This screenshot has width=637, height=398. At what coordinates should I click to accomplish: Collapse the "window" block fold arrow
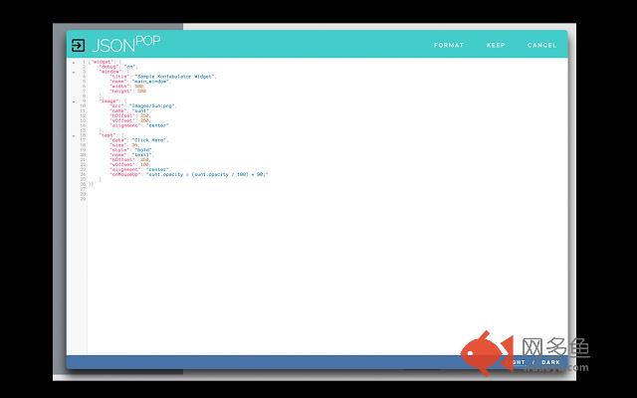pyautogui.click(x=74, y=73)
